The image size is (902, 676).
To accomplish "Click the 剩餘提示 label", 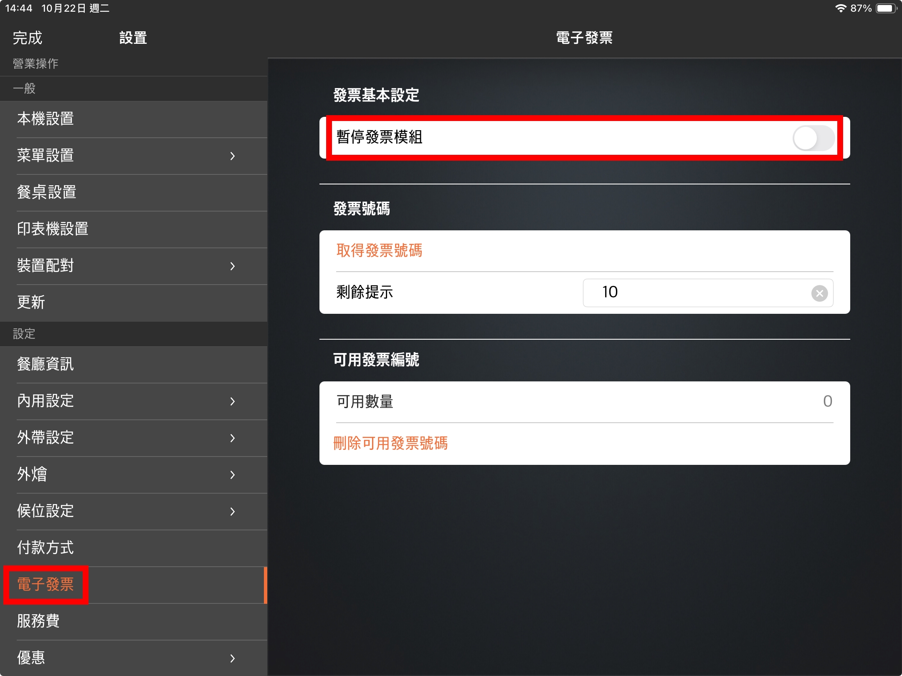I will click(x=365, y=292).
